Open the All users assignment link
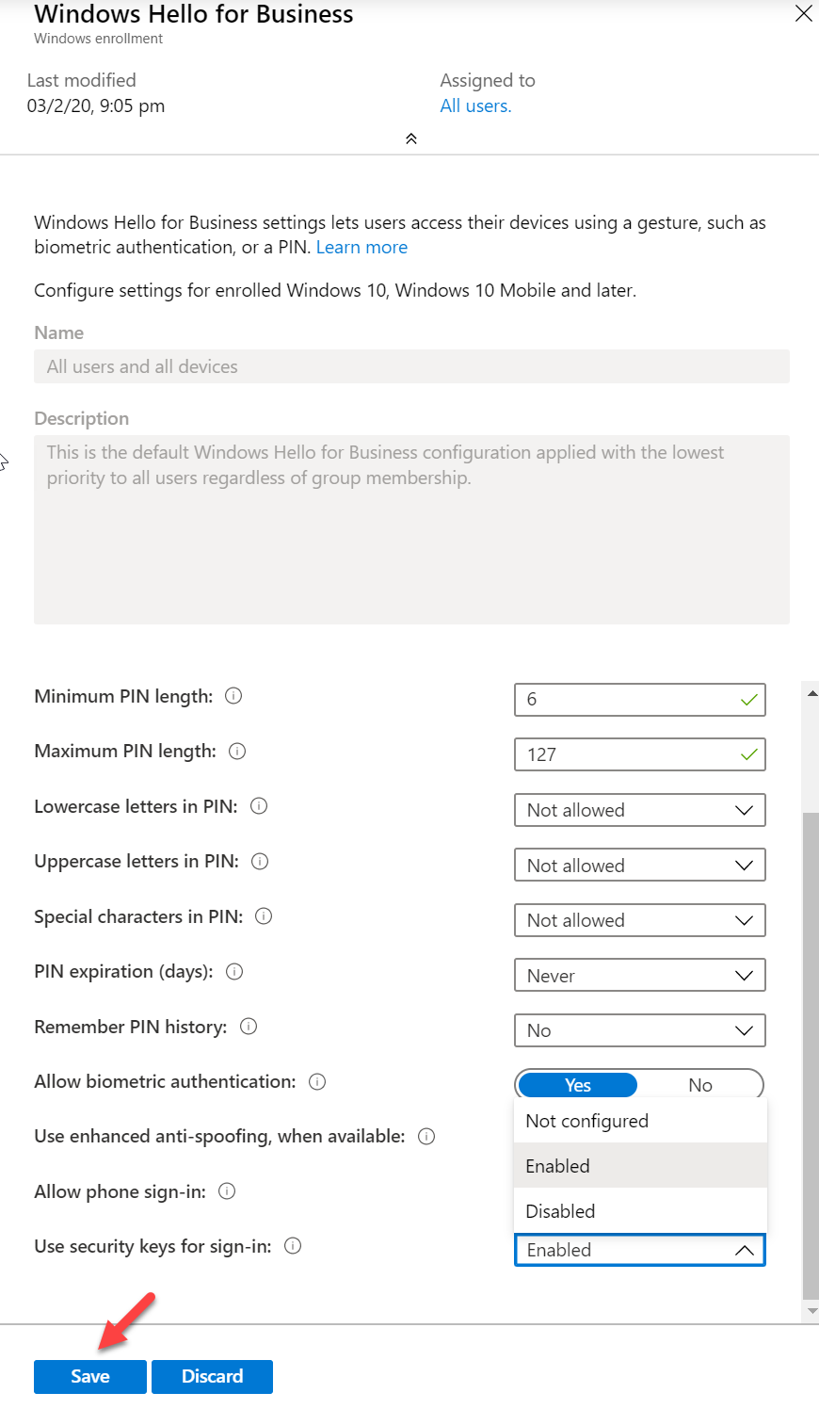 (x=475, y=105)
